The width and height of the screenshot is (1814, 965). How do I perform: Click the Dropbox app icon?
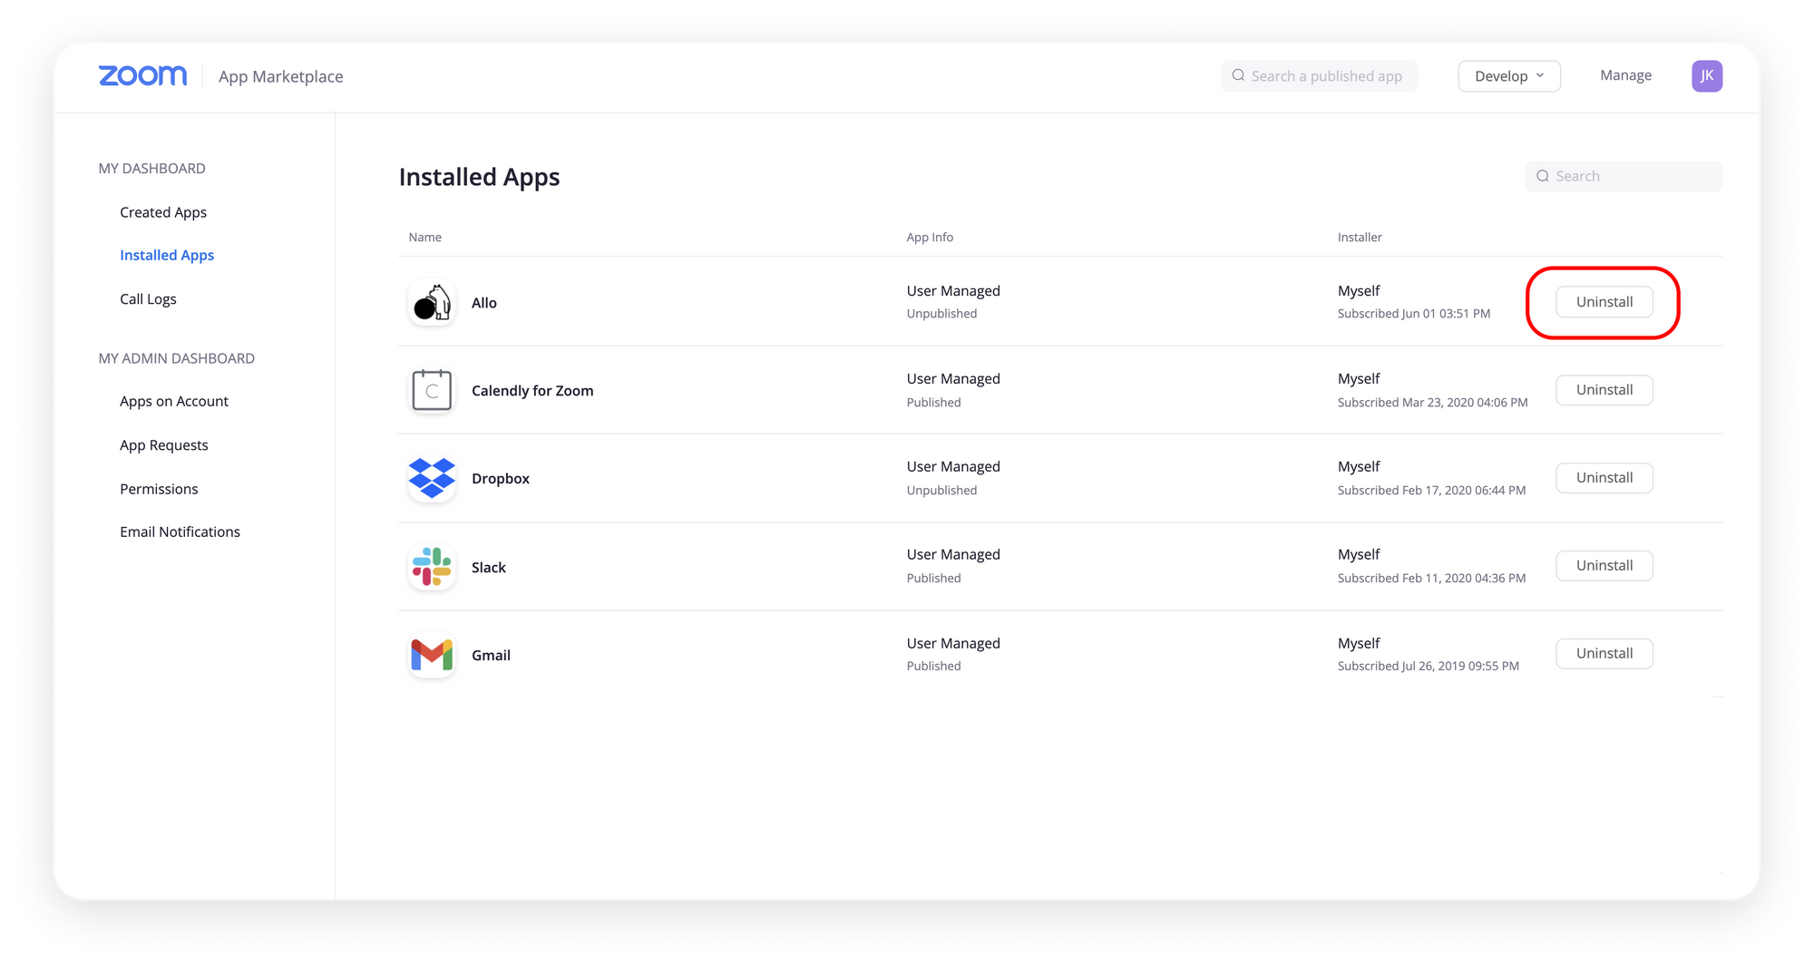pos(432,479)
